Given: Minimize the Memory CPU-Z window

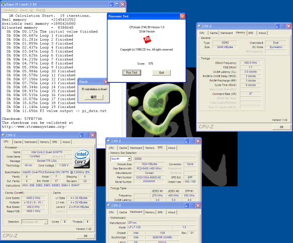Looking at the screenshot, I should [x=277, y=26].
